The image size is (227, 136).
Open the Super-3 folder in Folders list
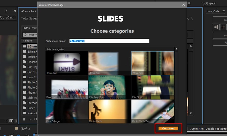[30, 108]
